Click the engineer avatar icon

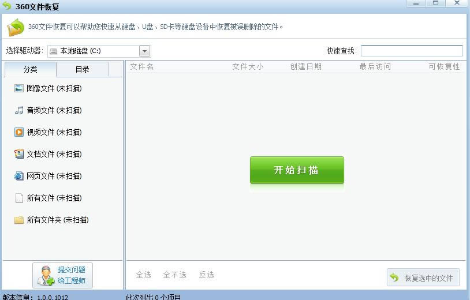[x=46, y=276]
